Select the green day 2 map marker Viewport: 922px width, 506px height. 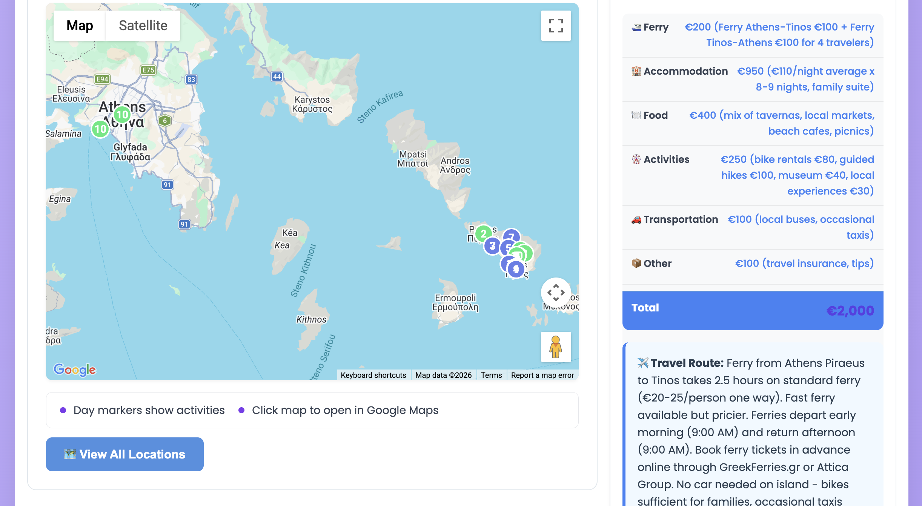point(483,234)
